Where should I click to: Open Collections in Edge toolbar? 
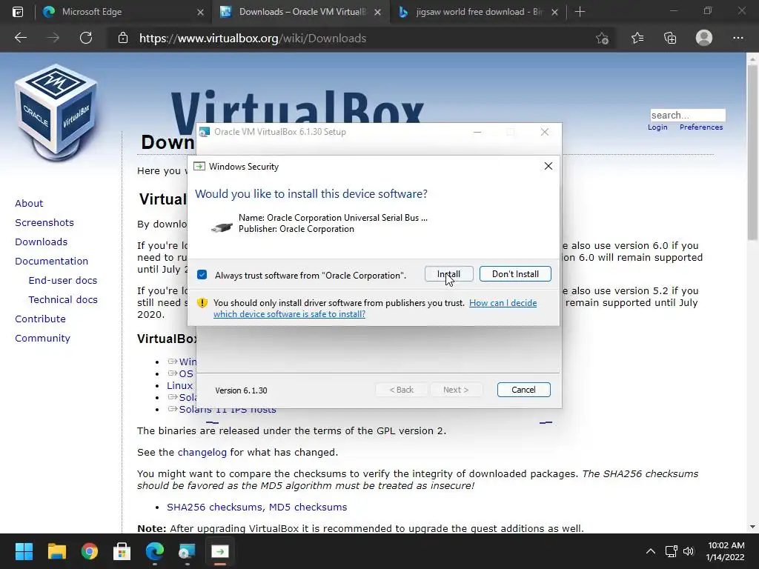click(x=670, y=39)
